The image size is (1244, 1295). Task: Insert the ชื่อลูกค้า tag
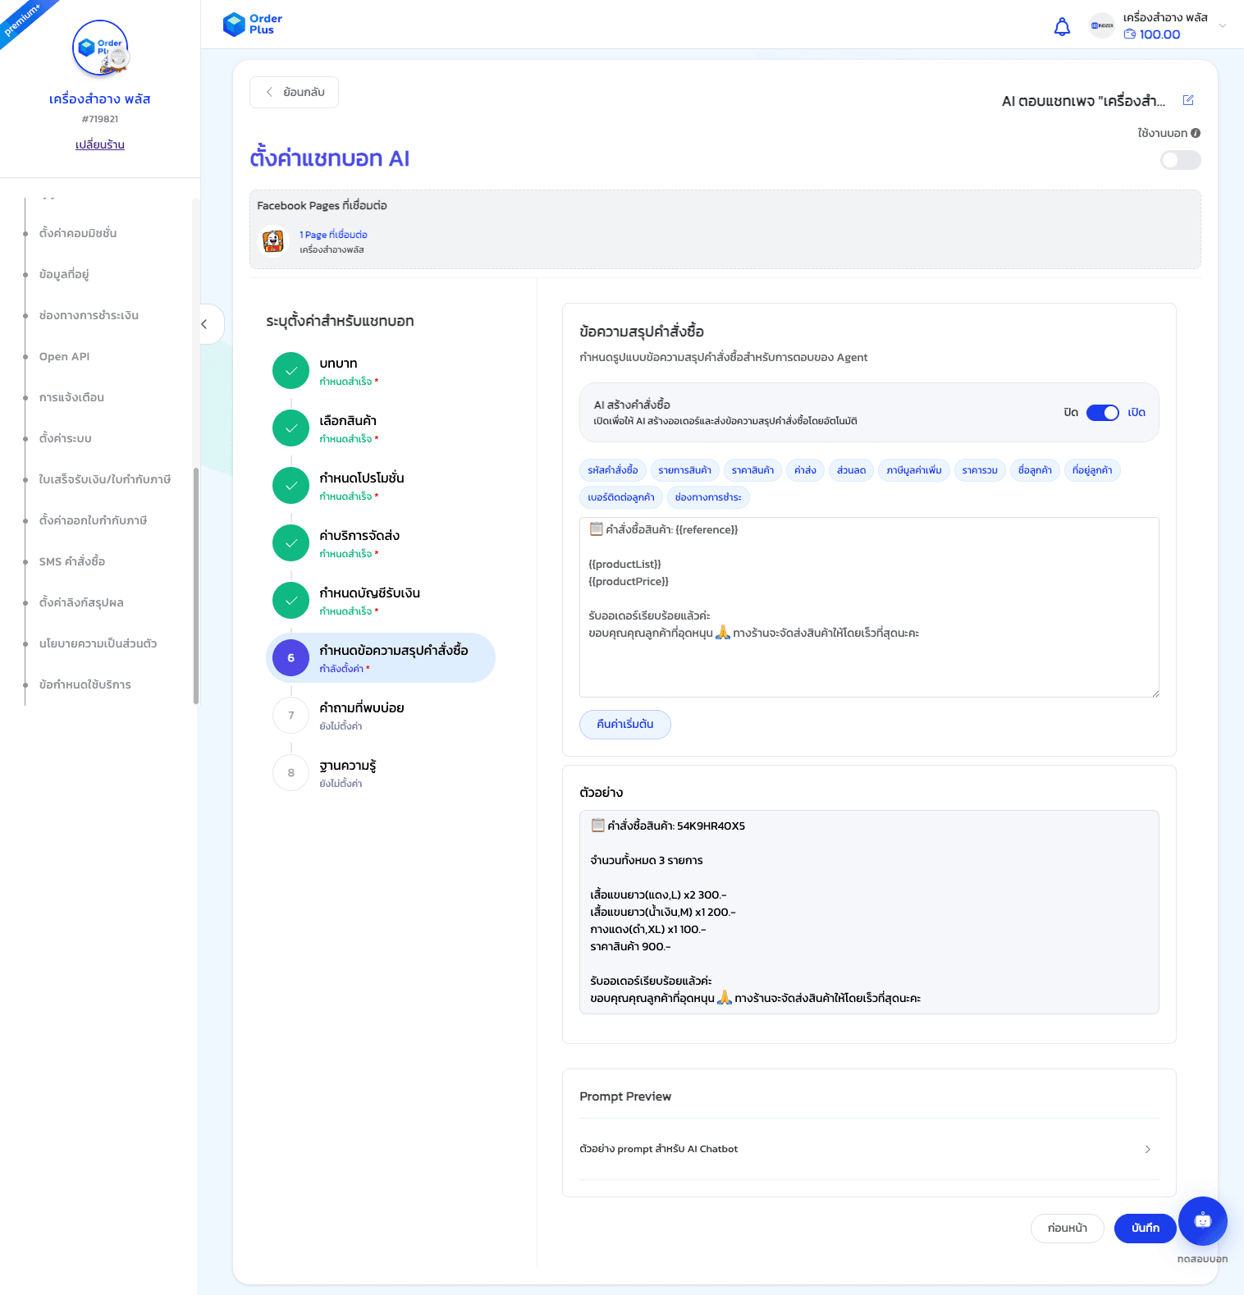[x=1035, y=470]
